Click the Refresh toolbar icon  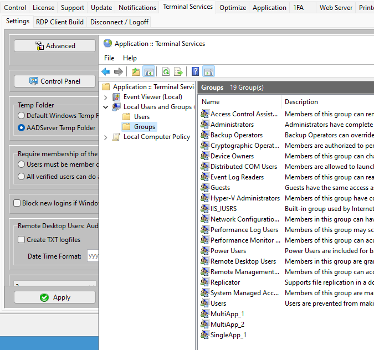tap(166, 71)
